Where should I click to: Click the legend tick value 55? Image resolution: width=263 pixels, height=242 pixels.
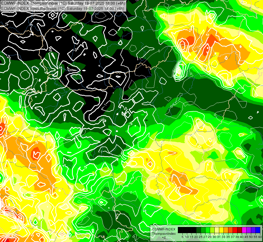click(255, 237)
